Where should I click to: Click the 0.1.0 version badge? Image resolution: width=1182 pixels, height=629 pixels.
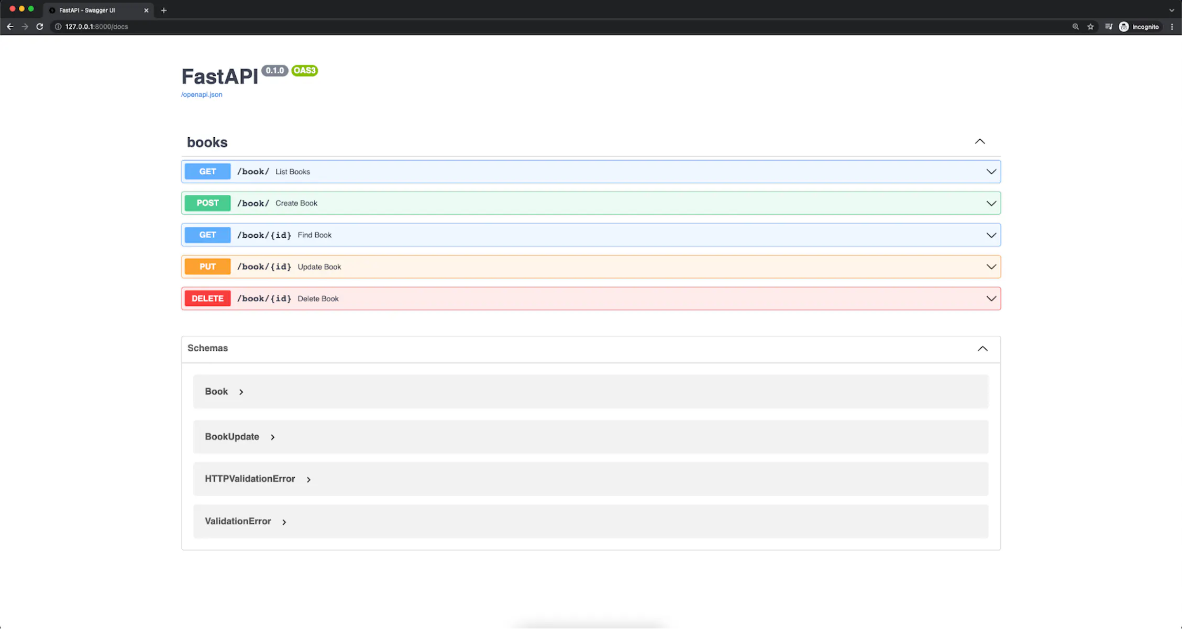tap(274, 71)
